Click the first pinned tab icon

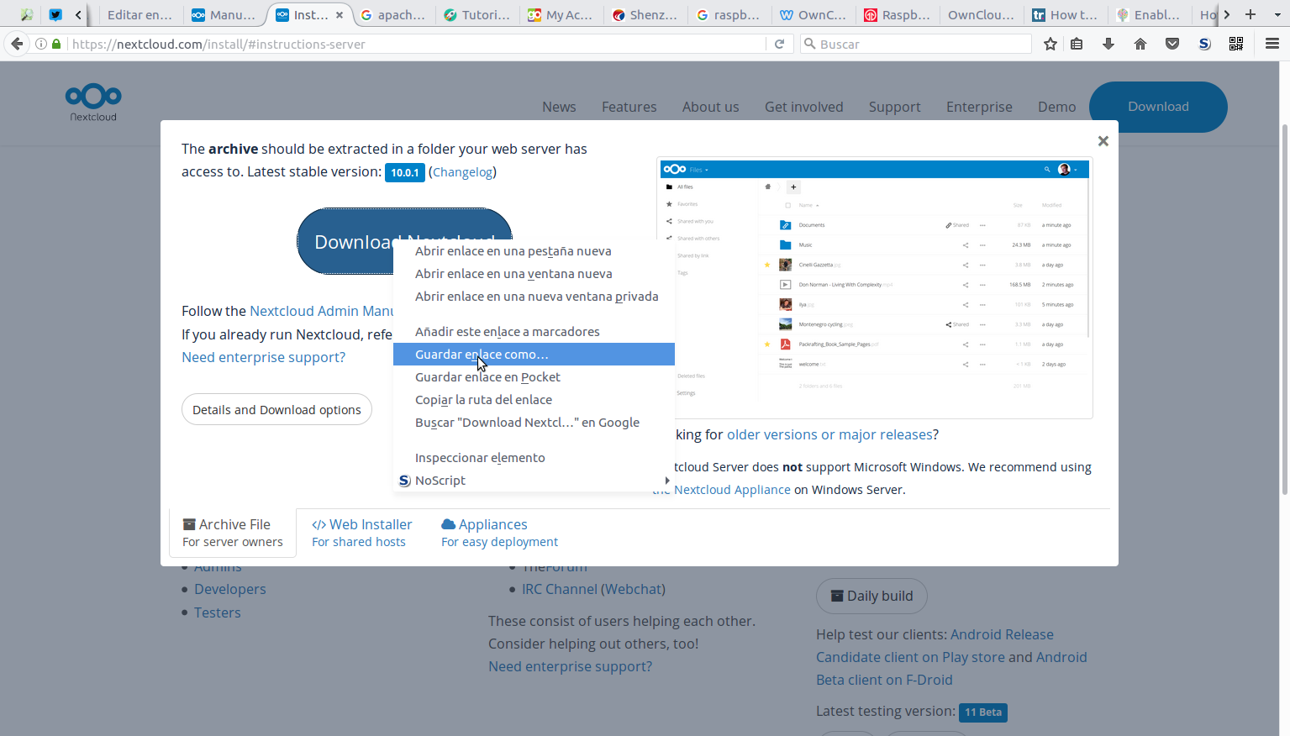click(27, 14)
